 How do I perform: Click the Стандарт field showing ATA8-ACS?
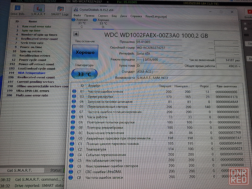coord(189,72)
